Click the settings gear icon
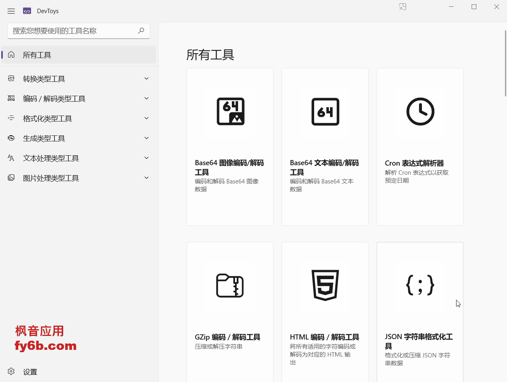The width and height of the screenshot is (507, 382). (11, 371)
